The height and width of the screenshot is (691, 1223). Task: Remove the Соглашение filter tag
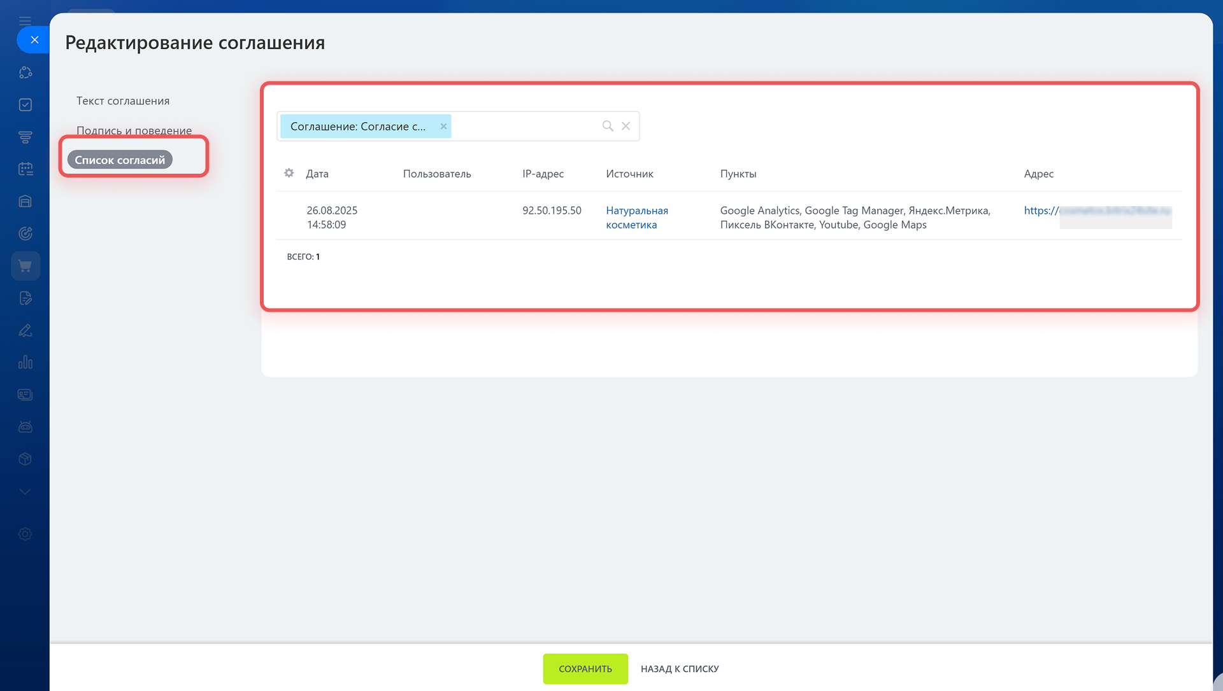point(443,126)
